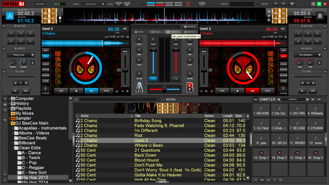Open the settings gear in top bar
This screenshot has width=329, height=185.
[x=292, y=4]
